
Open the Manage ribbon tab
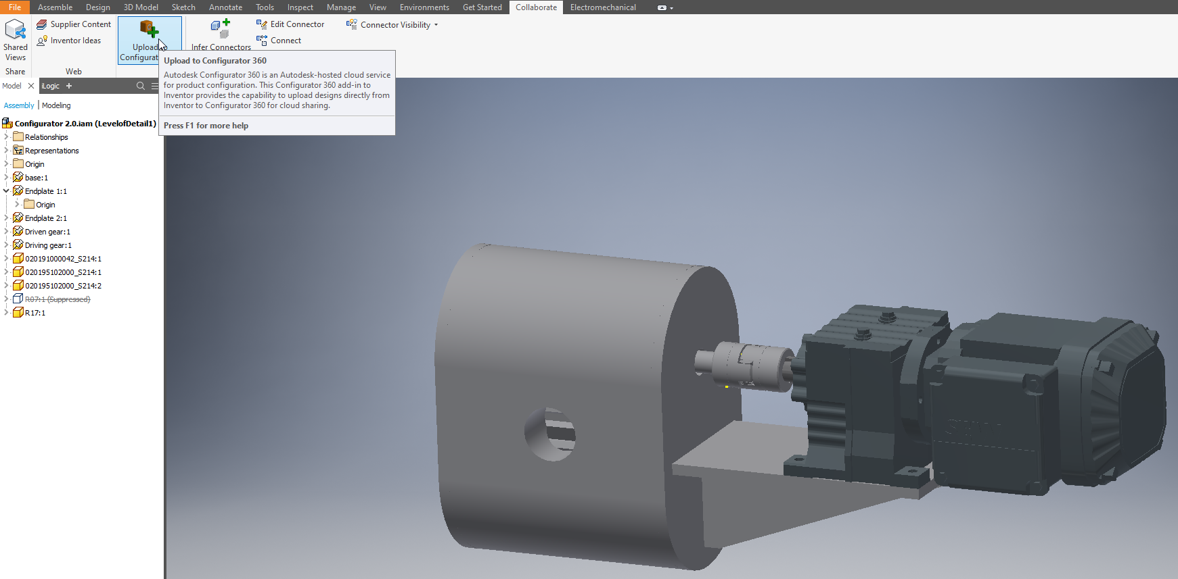(341, 7)
